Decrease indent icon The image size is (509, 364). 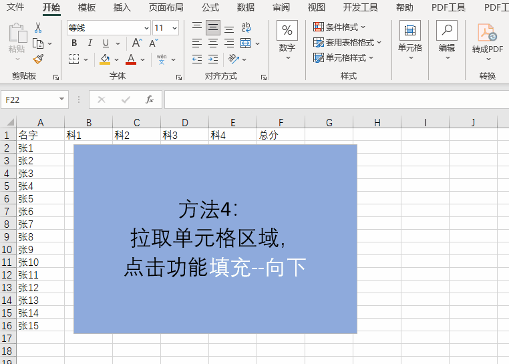197,59
